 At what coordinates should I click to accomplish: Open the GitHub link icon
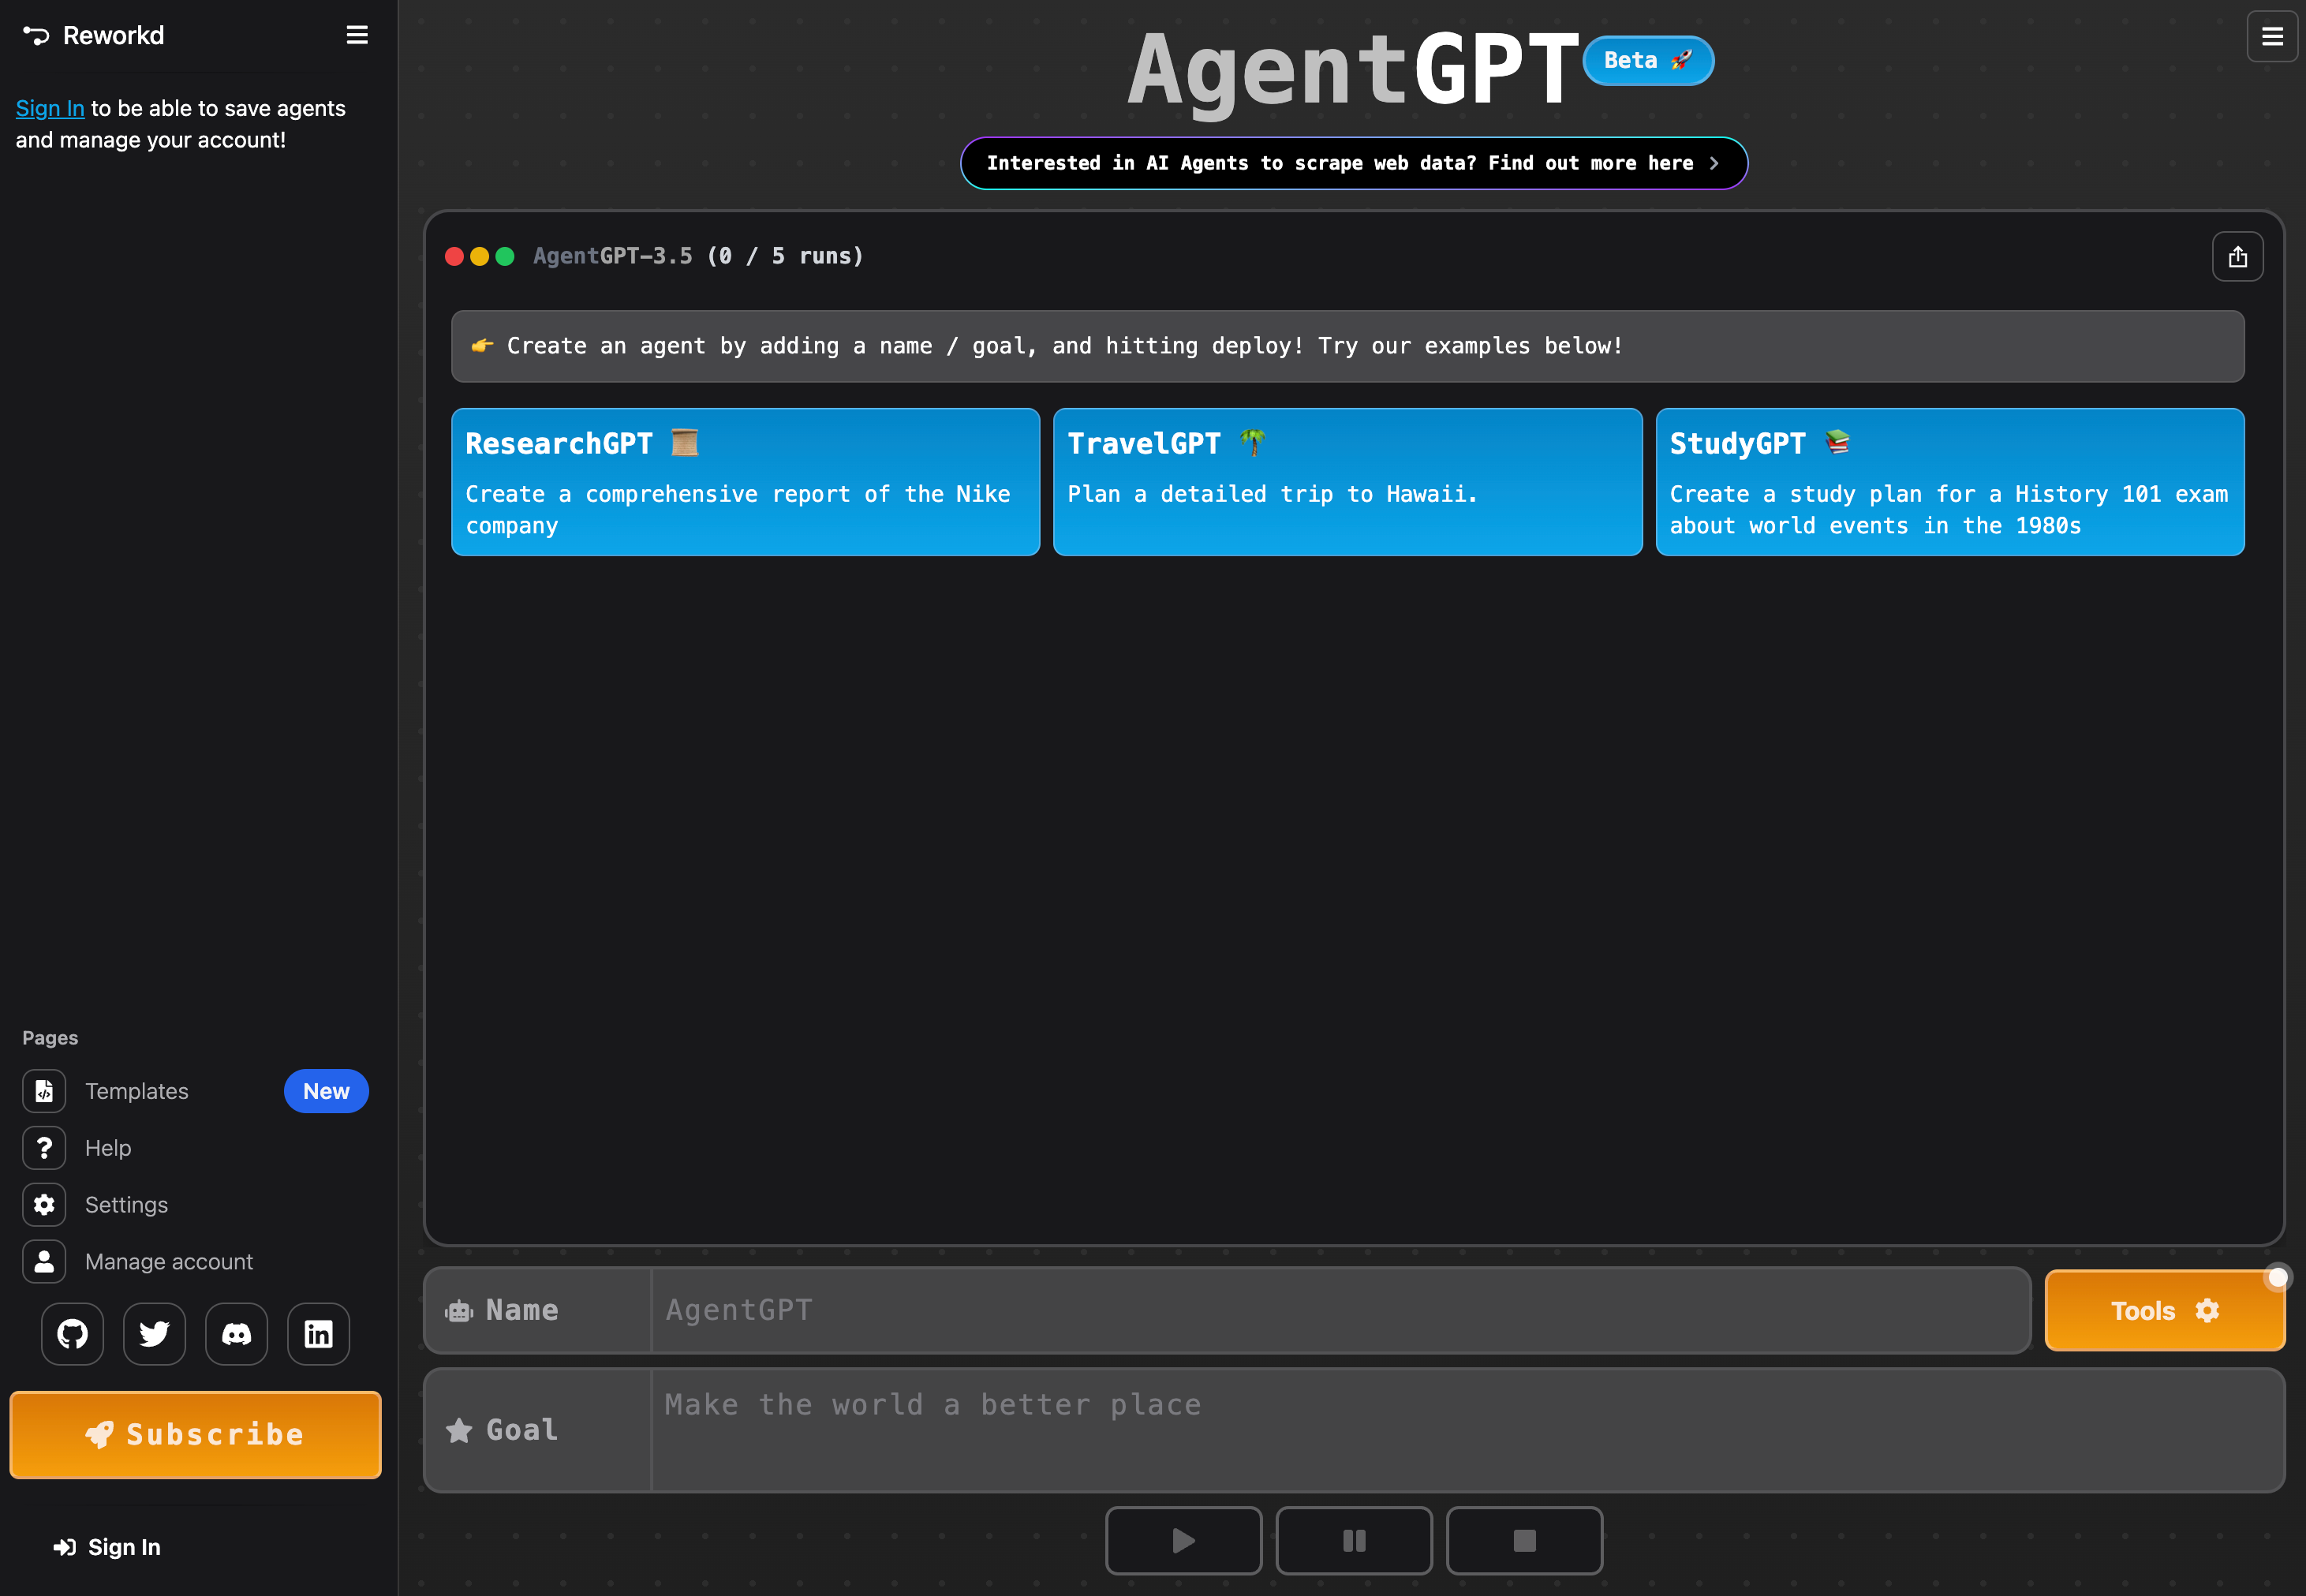[72, 1333]
